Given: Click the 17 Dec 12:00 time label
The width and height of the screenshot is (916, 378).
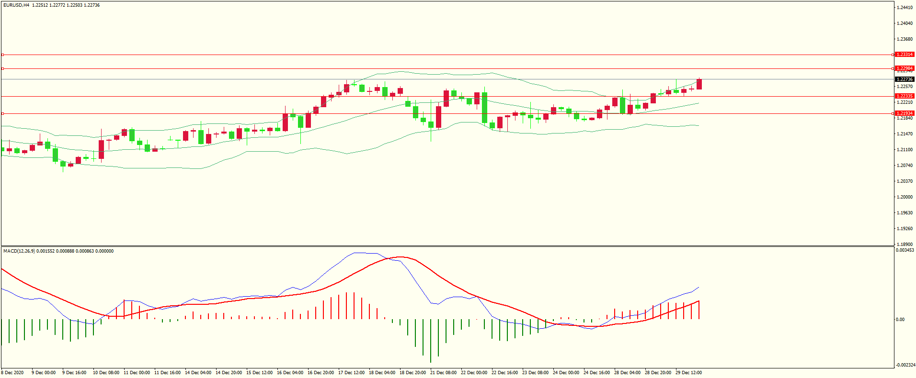Looking at the screenshot, I should click(x=351, y=373).
